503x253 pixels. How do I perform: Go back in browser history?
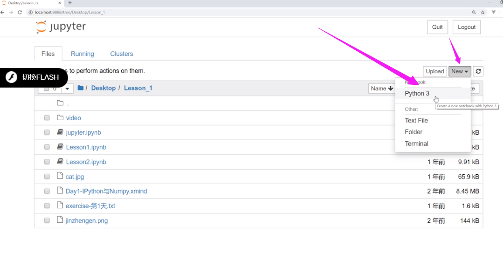coord(3,12)
